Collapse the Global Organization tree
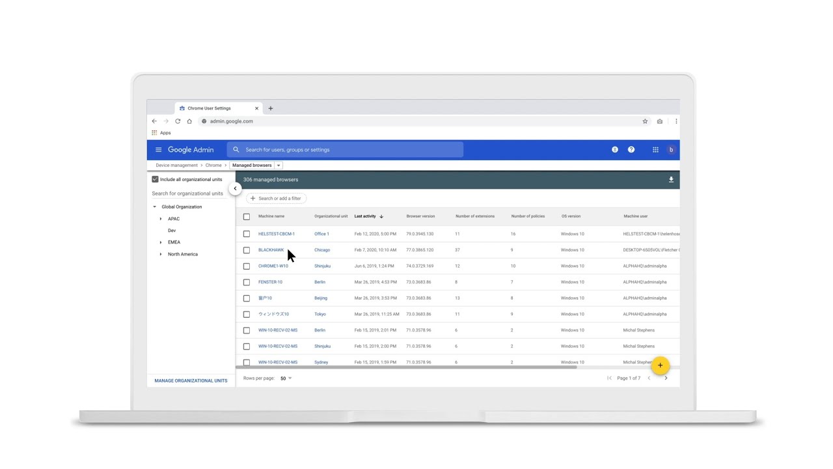Viewport: 833px width, 469px height. click(154, 206)
